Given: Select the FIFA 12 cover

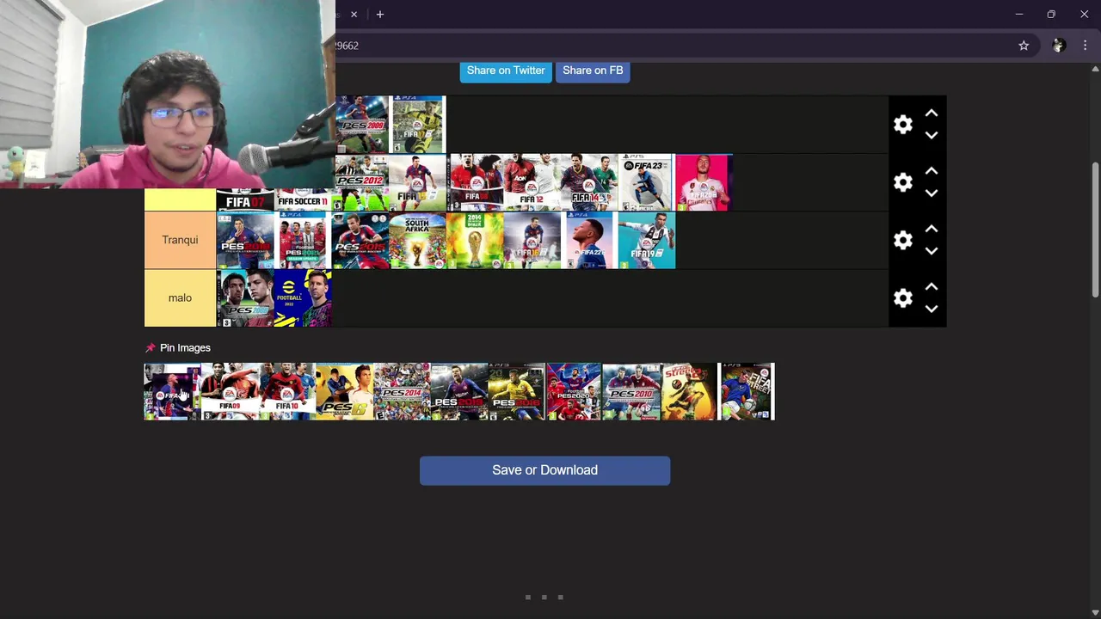Looking at the screenshot, I should [x=532, y=182].
